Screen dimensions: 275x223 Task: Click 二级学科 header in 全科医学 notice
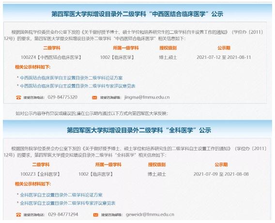coord(41,165)
